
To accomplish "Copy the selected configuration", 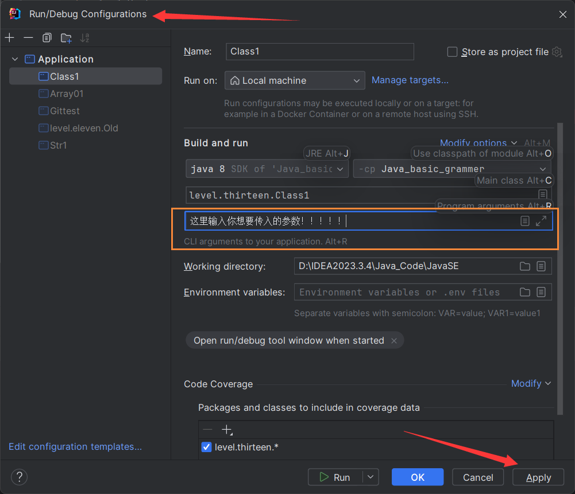I will click(x=47, y=38).
